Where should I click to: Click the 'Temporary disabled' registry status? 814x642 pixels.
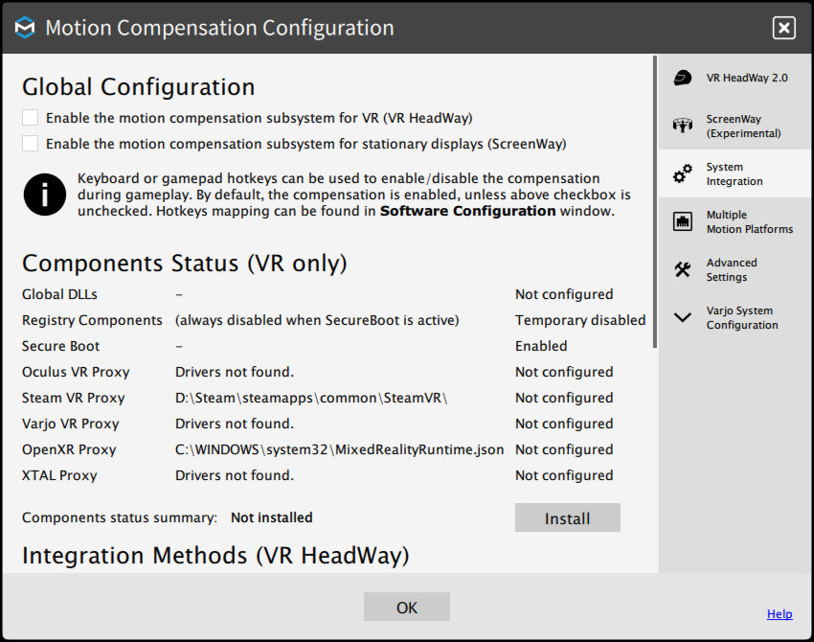coord(580,320)
